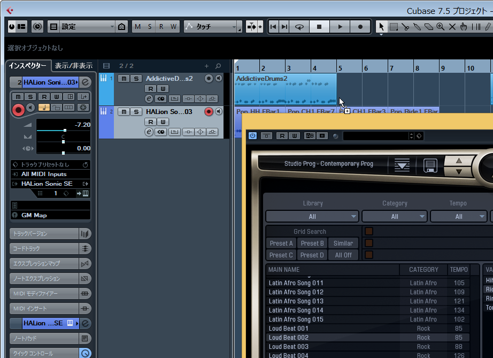This screenshot has width=493, height=358.
Task: Expand the コードトラック inspector section
Action: tap(44, 248)
